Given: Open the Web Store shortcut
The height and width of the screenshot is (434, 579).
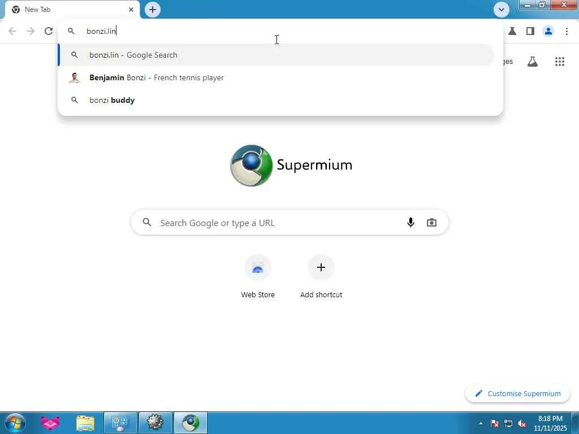Looking at the screenshot, I should pyautogui.click(x=258, y=276).
